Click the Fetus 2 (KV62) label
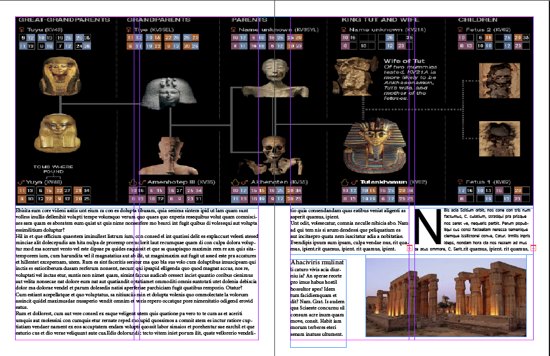Screen dimensions: 550x356 488,30
